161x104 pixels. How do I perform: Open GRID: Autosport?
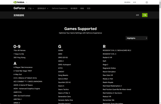point(64,65)
